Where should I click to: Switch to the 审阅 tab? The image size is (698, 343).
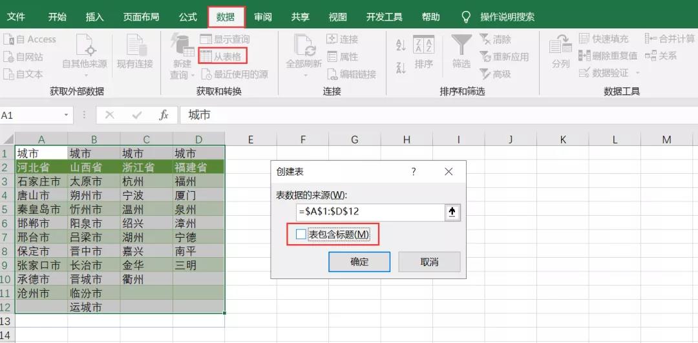[263, 17]
